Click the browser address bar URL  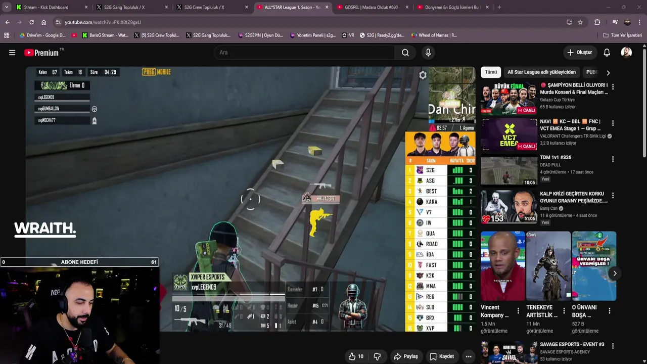click(103, 22)
